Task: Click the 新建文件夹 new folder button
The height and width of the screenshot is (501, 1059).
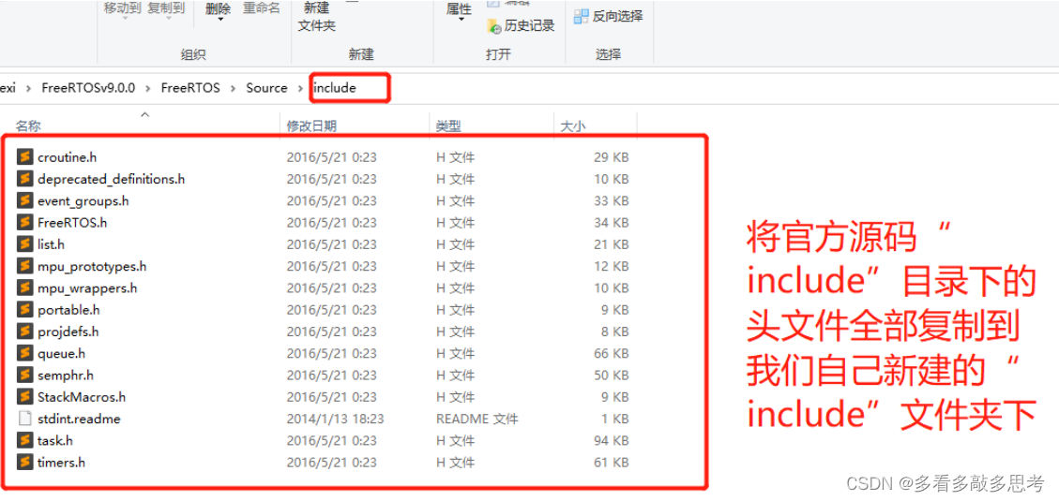Action: point(317,17)
